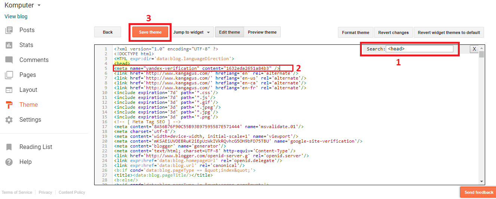Click the yandex-verification meta tag line
This screenshot has height=199, width=496.
pos(197,68)
